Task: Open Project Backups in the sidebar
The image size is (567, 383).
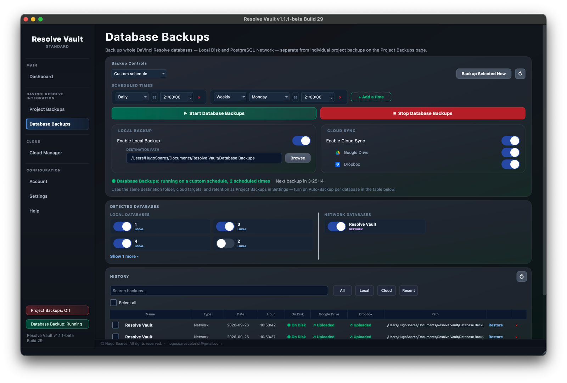Action: [57, 109]
